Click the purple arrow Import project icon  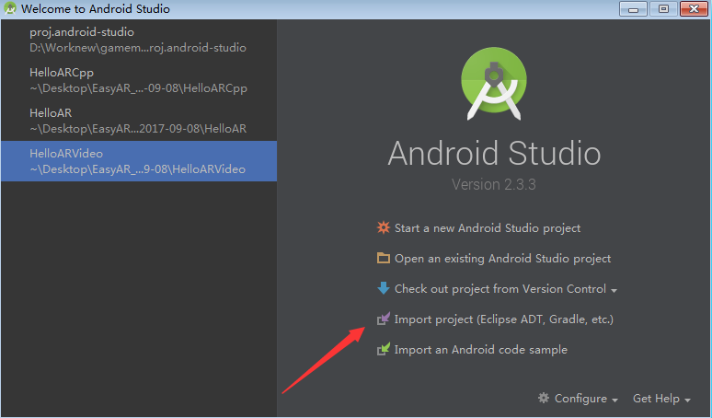[384, 319]
